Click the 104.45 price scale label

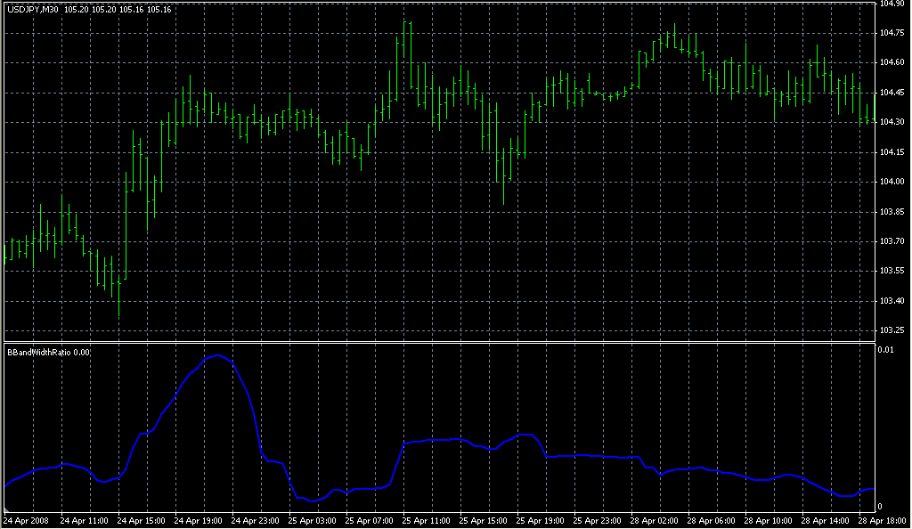pos(892,93)
